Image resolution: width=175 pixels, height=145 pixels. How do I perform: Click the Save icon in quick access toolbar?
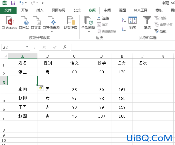pyautogui.click(x=13, y=3)
